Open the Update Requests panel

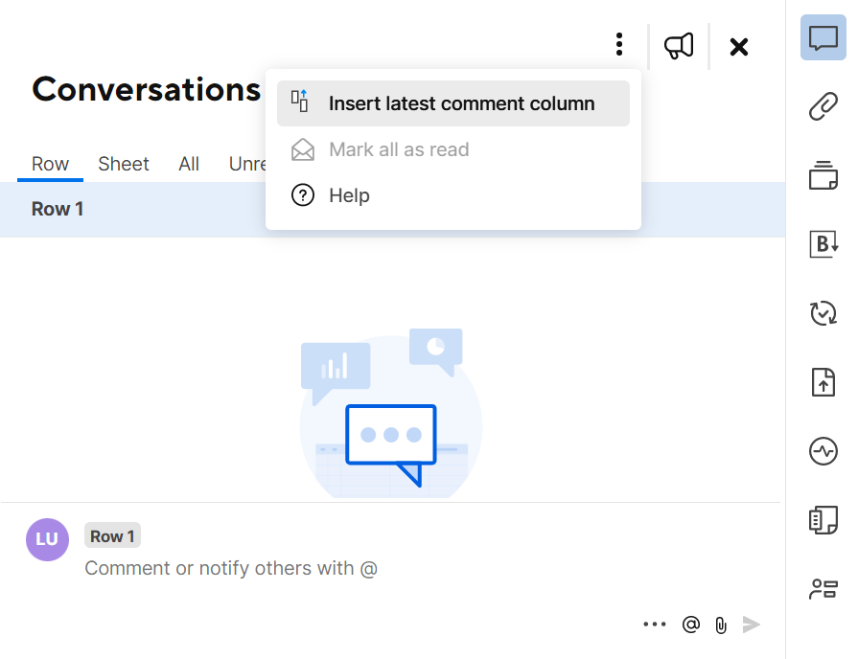coord(823,313)
